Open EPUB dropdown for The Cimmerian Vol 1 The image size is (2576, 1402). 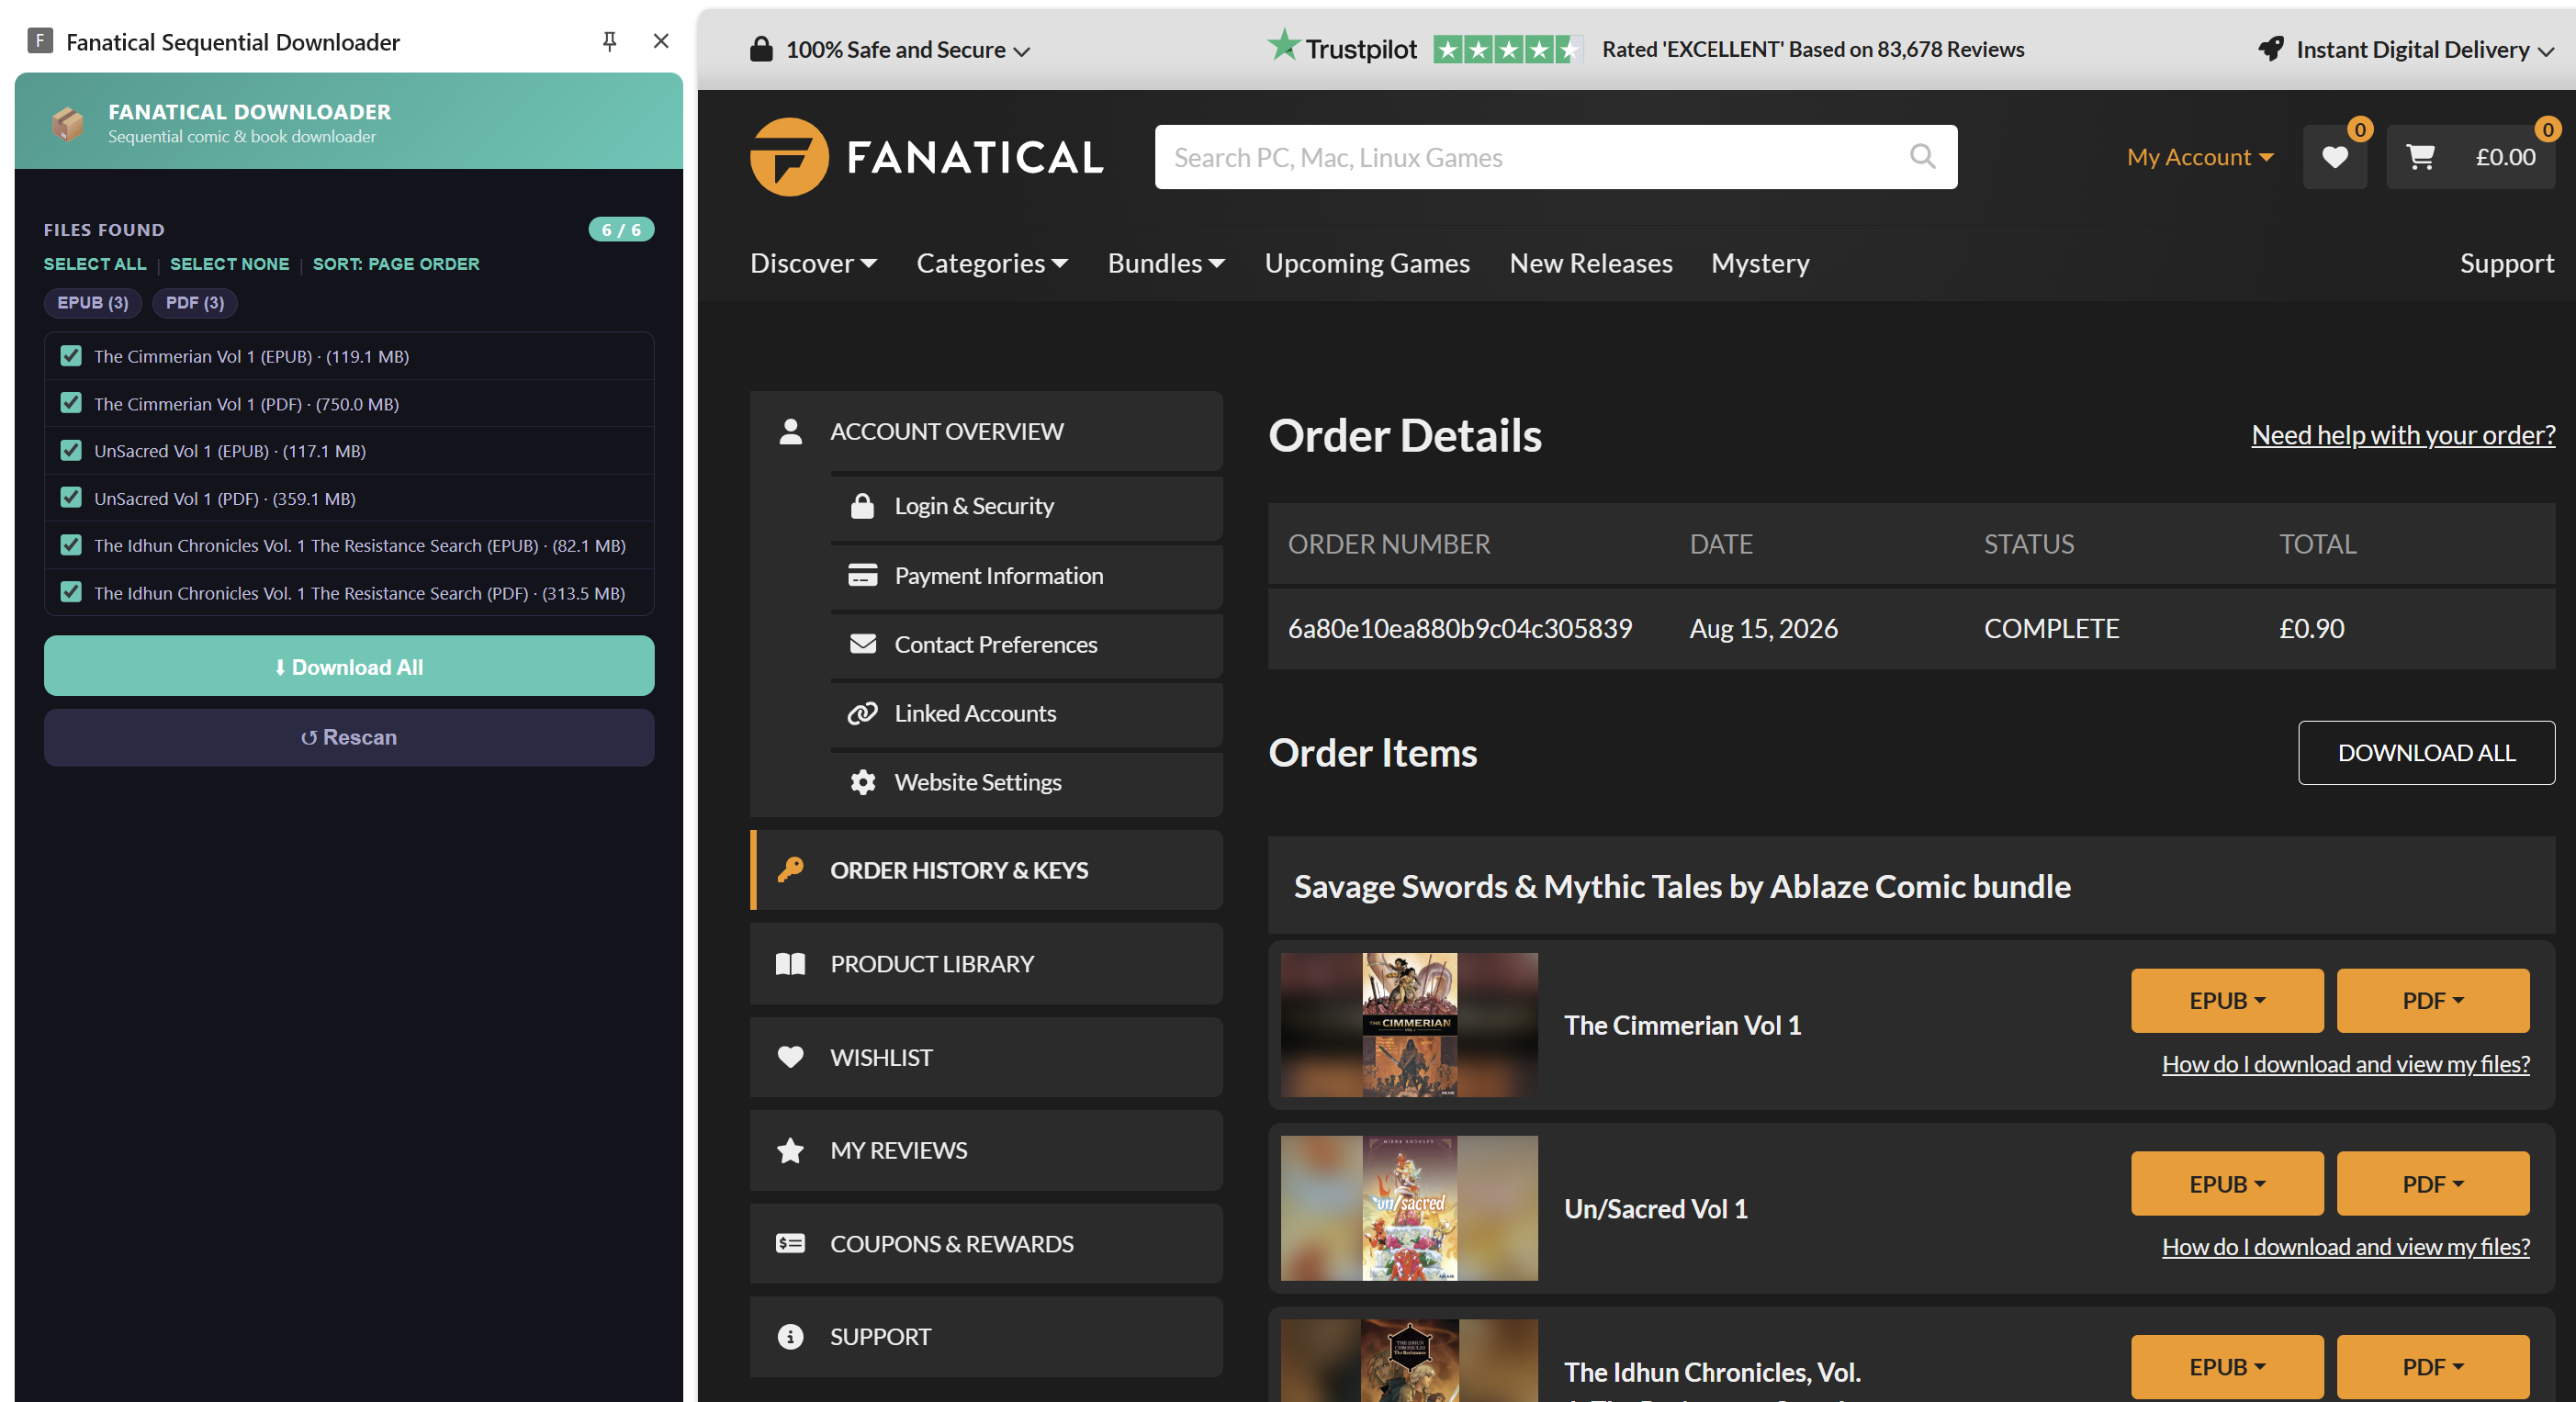pos(2227,1001)
